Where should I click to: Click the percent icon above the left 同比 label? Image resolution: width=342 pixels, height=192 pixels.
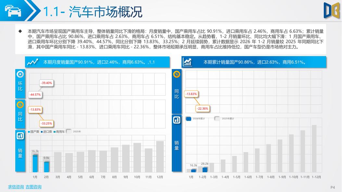coord(20,105)
